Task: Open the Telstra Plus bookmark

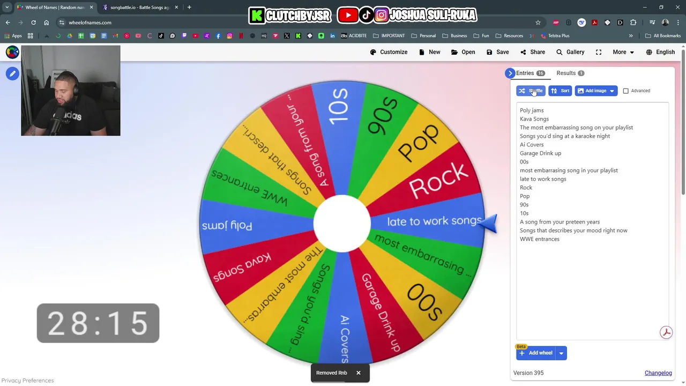Action: (555, 36)
